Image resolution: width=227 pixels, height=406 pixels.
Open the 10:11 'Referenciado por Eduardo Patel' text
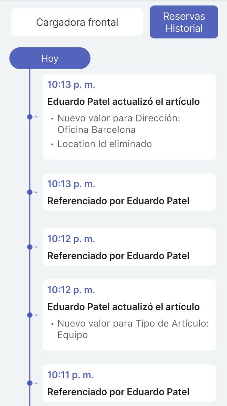point(118,392)
